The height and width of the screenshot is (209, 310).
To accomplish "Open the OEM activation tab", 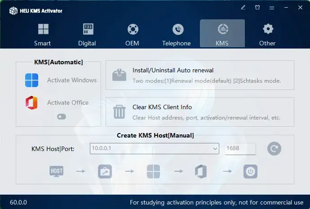I will (x=132, y=34).
